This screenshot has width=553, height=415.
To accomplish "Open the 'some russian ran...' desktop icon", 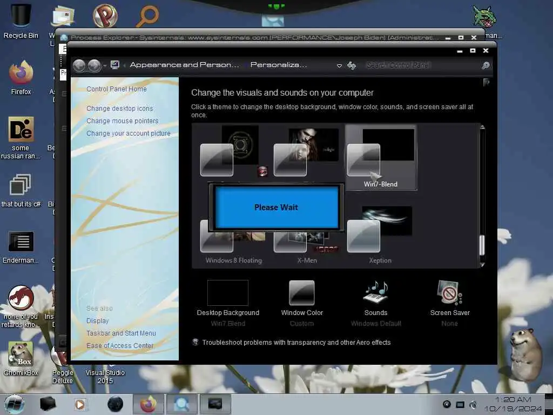I will pos(21,138).
